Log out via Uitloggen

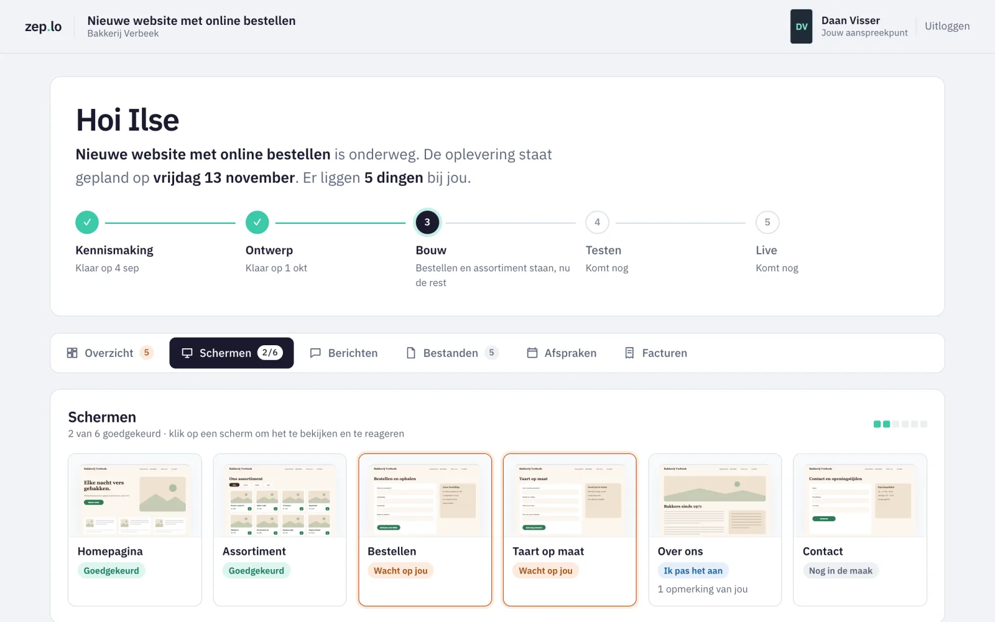click(x=947, y=26)
